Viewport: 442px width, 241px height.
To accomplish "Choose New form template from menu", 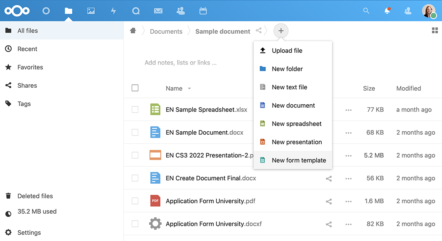I will pos(298,160).
